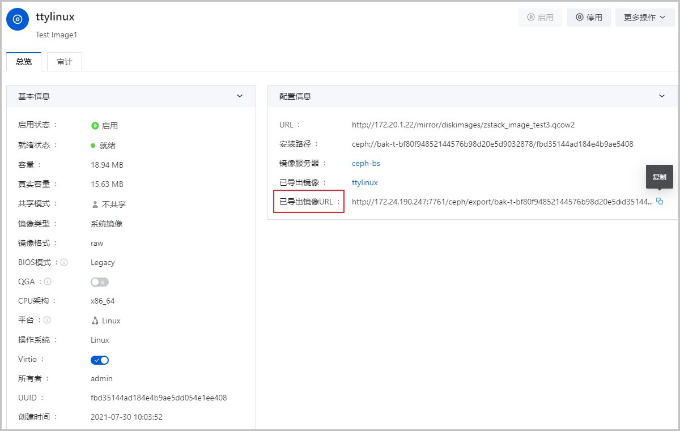This screenshot has width=680, height=431.
Task: Click the zstack_image_test3.qcow2 URL value
Action: [x=464, y=125]
